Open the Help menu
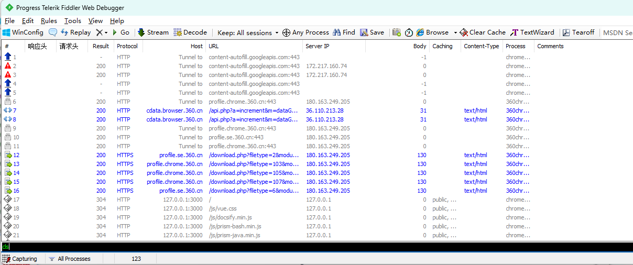Viewport: 633px width, 265px height. (117, 21)
